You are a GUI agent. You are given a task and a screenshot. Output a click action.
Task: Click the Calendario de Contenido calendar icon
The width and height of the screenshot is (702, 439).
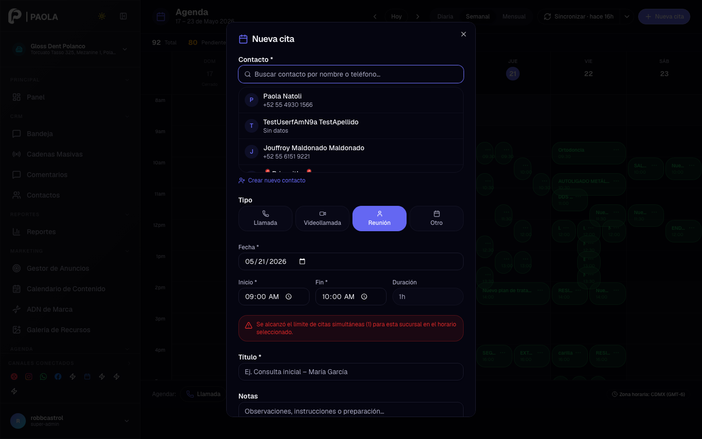tap(17, 289)
